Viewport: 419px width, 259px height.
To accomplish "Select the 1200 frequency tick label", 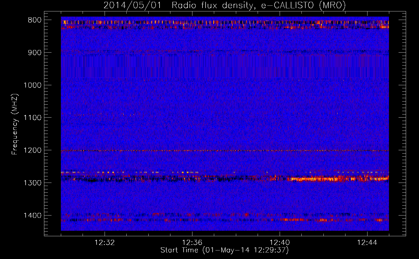I will pos(32,150).
